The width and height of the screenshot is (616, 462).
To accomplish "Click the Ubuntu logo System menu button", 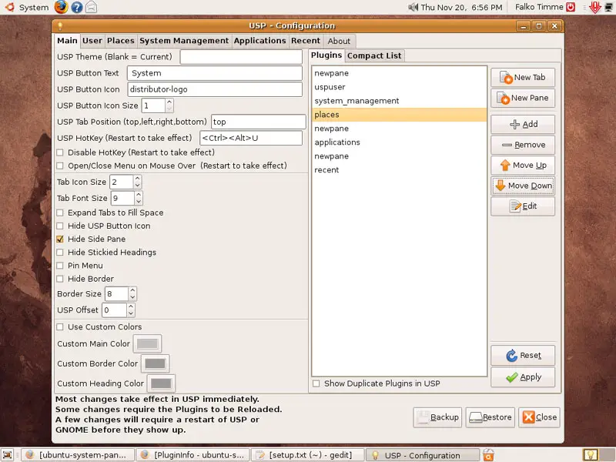I will coord(27,7).
